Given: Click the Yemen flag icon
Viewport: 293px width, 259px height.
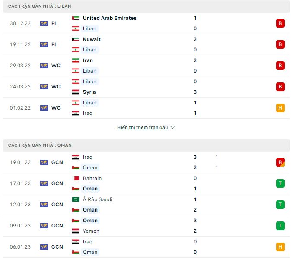Looking at the screenshot, I should click(76, 231).
